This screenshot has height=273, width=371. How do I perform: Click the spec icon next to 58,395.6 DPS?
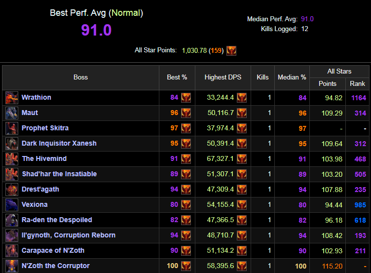tap(242, 266)
